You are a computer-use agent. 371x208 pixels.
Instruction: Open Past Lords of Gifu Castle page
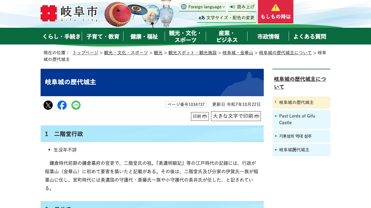301,119
